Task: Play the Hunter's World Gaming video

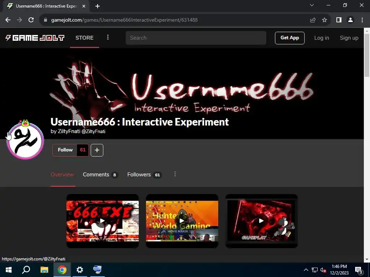Action: (182, 221)
